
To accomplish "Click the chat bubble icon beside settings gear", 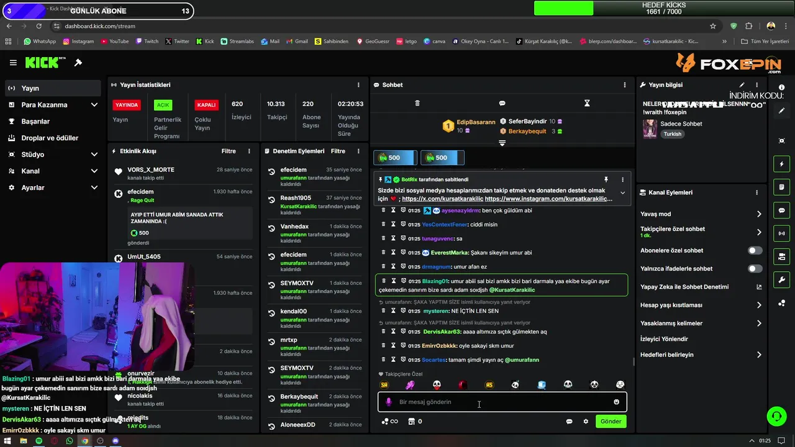I will (569, 422).
